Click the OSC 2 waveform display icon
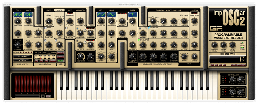The width and height of the screenshot is (258, 104). tap(28, 15)
